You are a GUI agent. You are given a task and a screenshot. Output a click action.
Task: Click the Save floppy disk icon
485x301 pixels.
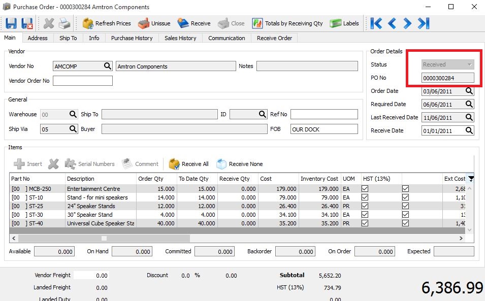point(11,23)
